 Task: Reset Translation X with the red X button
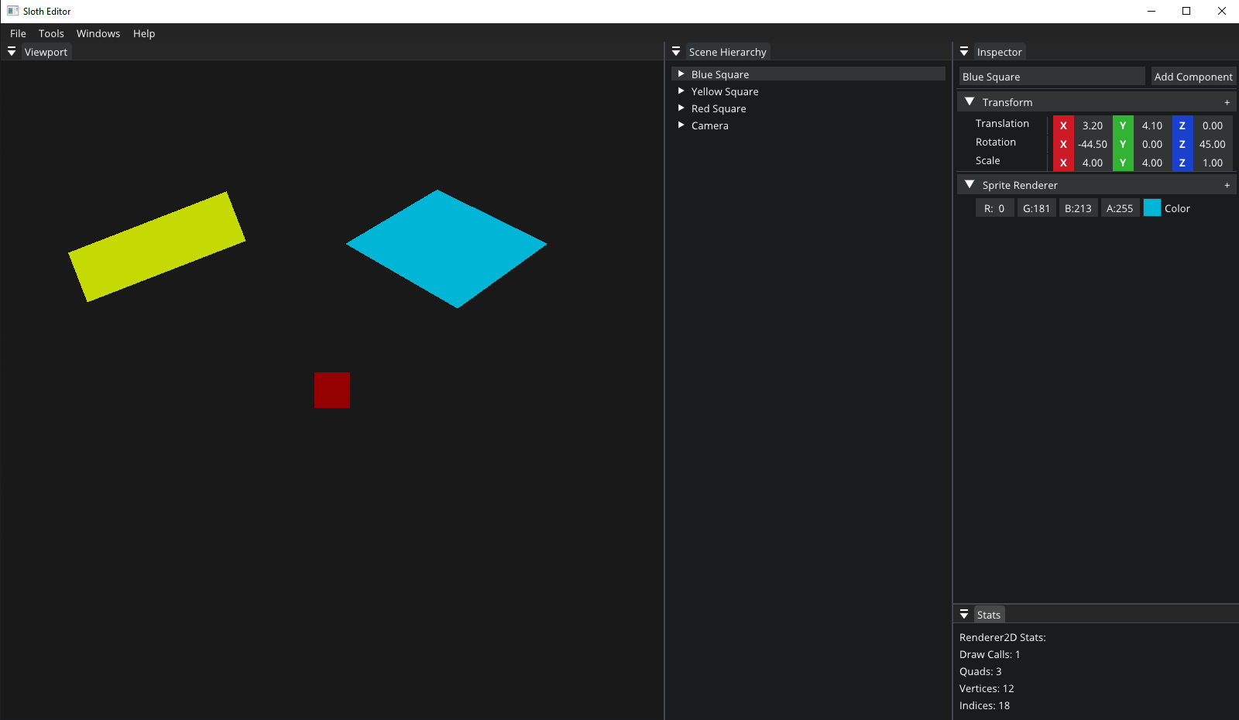coord(1063,125)
